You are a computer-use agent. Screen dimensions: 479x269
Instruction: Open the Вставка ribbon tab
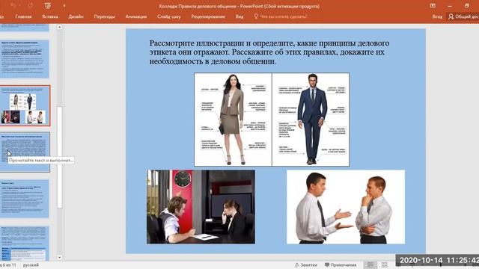[x=50, y=16]
